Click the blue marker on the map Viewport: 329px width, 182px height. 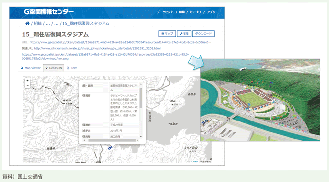(110, 148)
